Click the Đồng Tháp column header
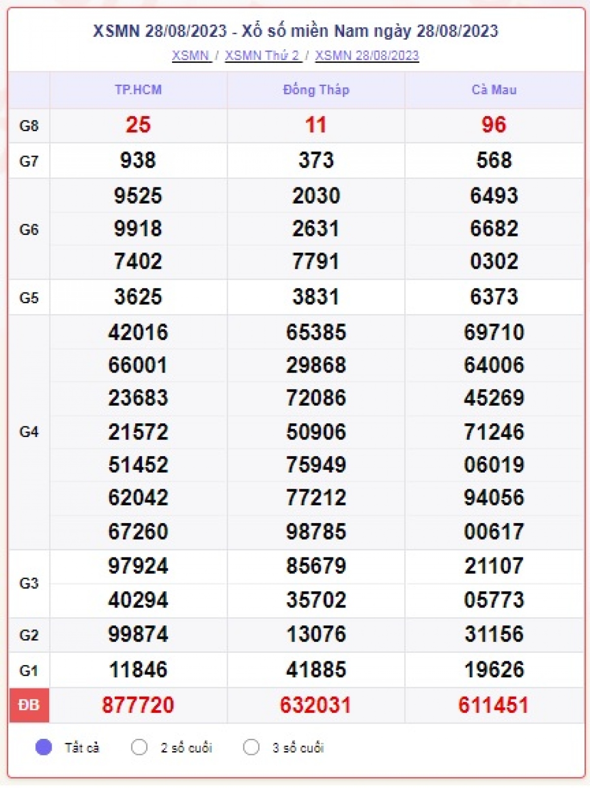The height and width of the screenshot is (788, 590). click(316, 90)
